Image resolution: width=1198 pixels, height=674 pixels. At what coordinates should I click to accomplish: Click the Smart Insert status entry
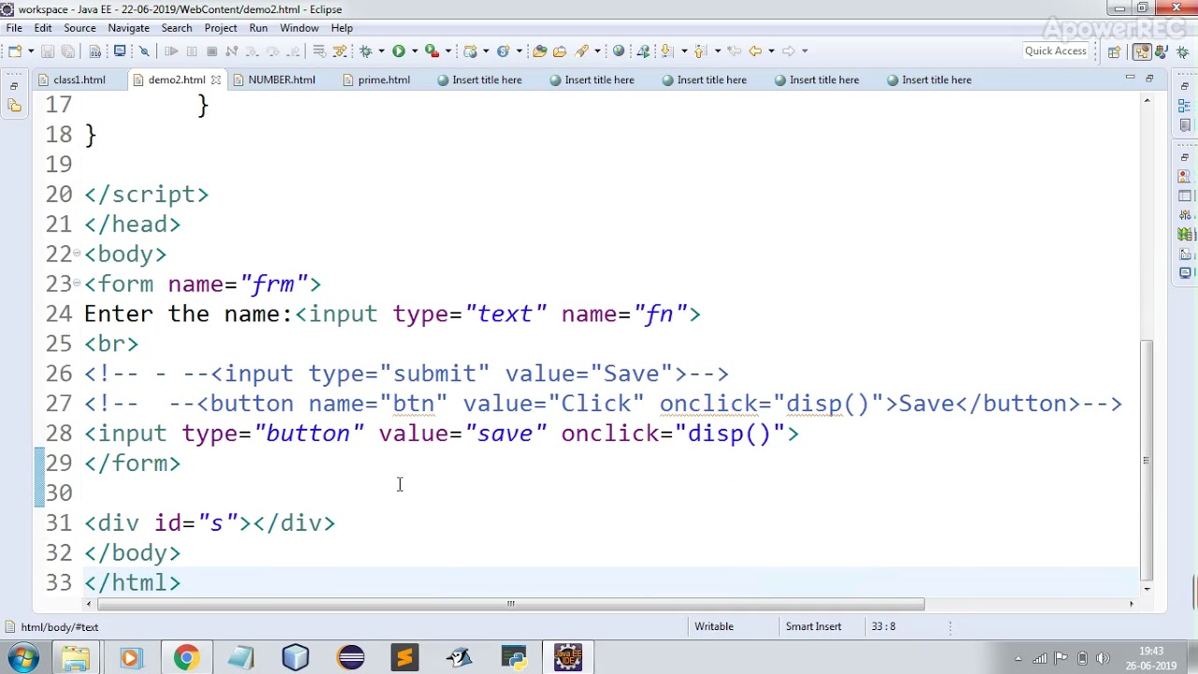pos(813,626)
